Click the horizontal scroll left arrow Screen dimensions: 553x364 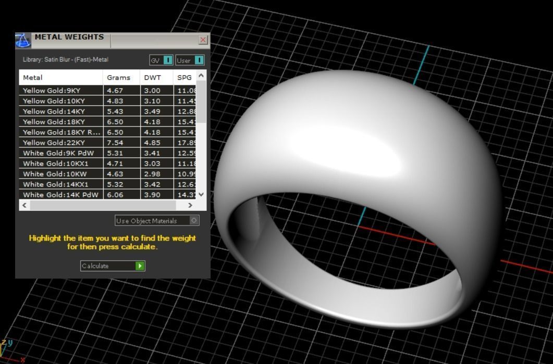pos(24,205)
